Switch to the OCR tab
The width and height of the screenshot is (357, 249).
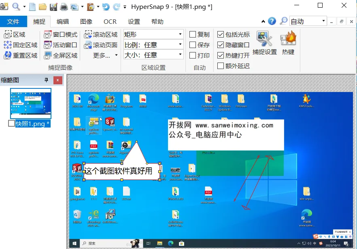(110, 21)
